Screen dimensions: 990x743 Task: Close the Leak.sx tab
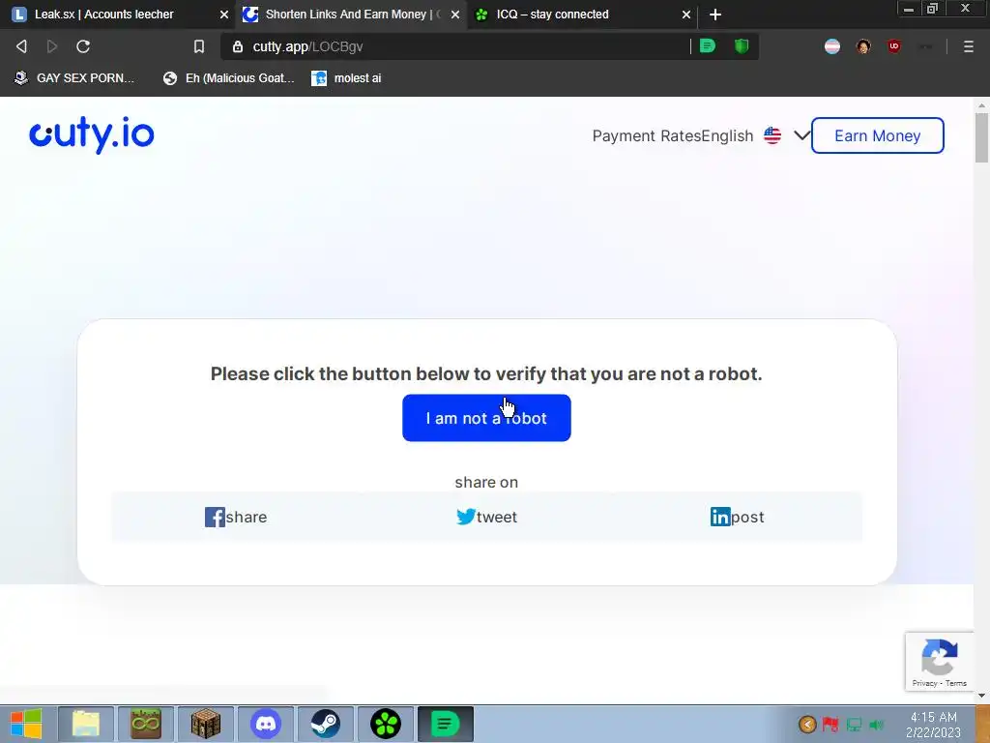pos(223,15)
